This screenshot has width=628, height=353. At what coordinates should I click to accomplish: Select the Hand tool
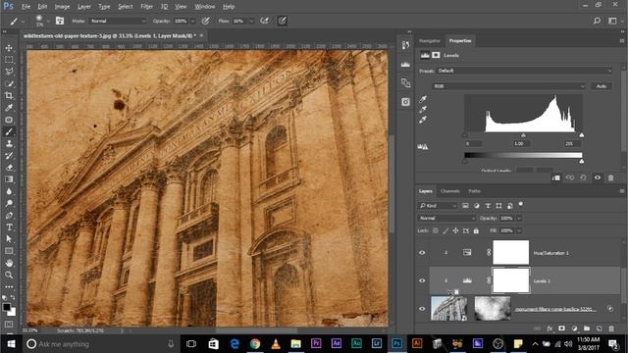pos(9,263)
